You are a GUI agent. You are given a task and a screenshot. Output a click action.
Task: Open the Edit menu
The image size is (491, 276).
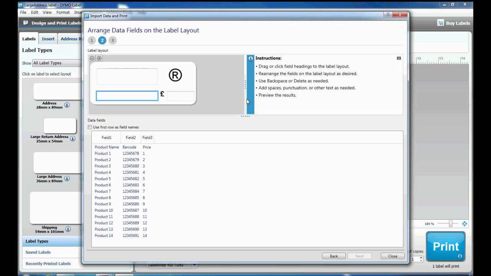point(35,12)
